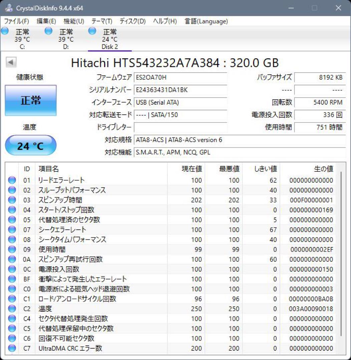Click the status icon for row 07 シークエラーレート

[x=12, y=230]
